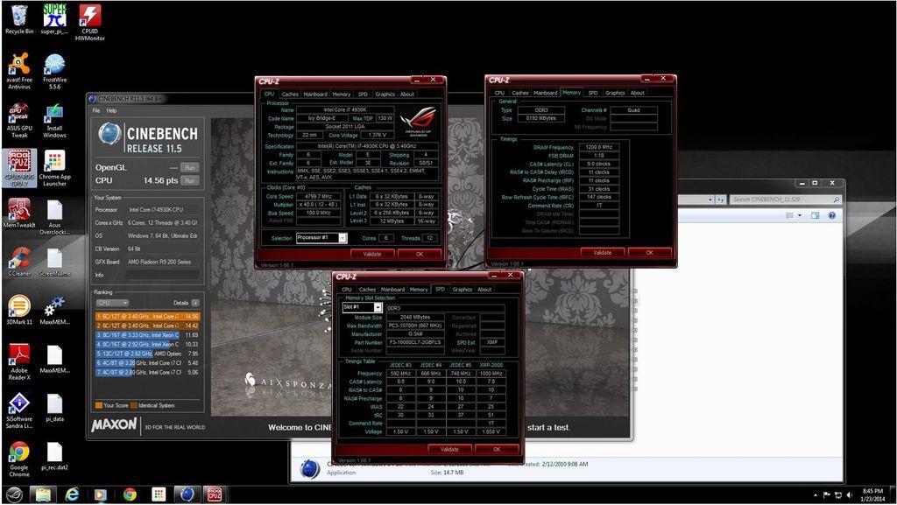The image size is (897, 505).
Task: Open CPUID HWMonitor desktop icon
Action: tap(90, 23)
